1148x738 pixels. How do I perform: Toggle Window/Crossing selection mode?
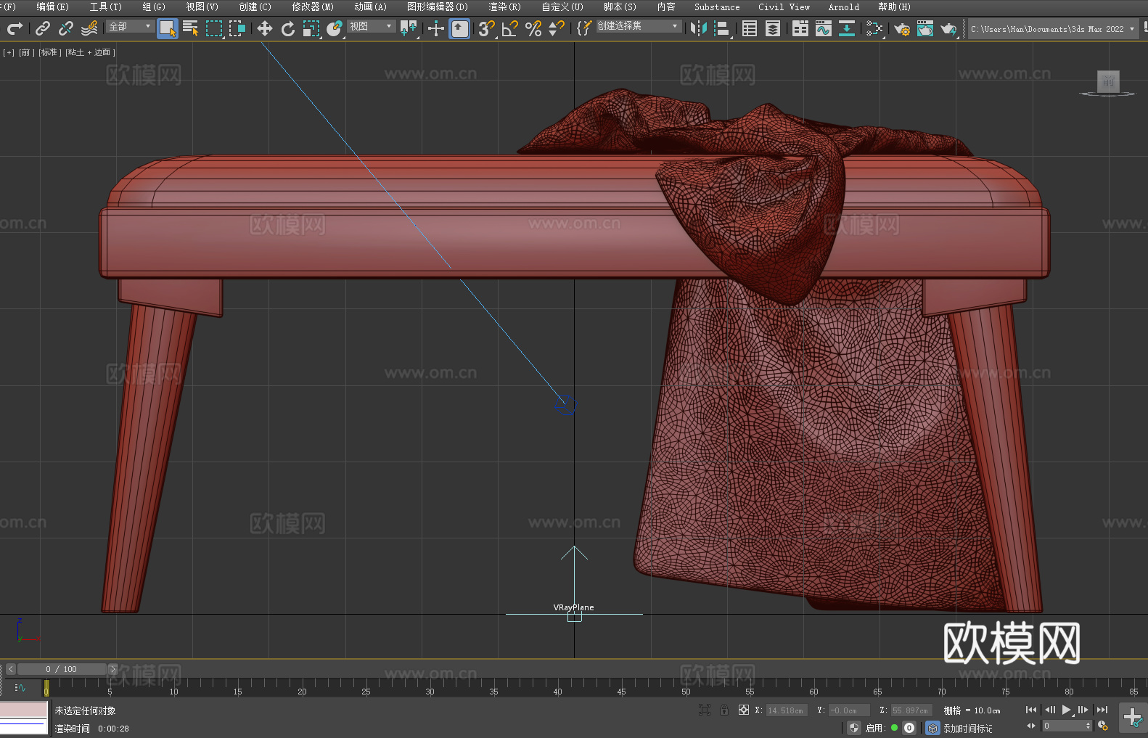(237, 28)
